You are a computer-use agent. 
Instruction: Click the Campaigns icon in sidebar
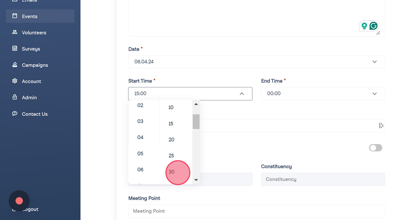coord(15,65)
